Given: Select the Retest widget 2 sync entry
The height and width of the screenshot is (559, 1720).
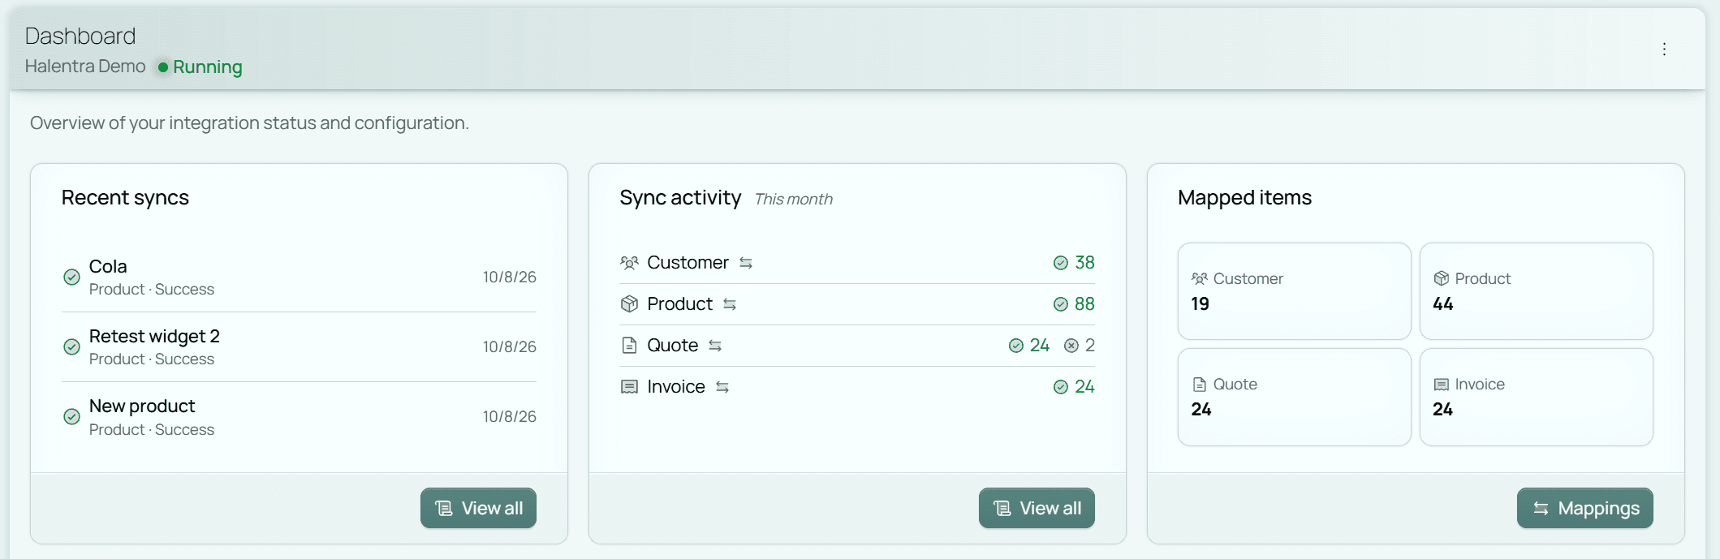Looking at the screenshot, I should [299, 347].
